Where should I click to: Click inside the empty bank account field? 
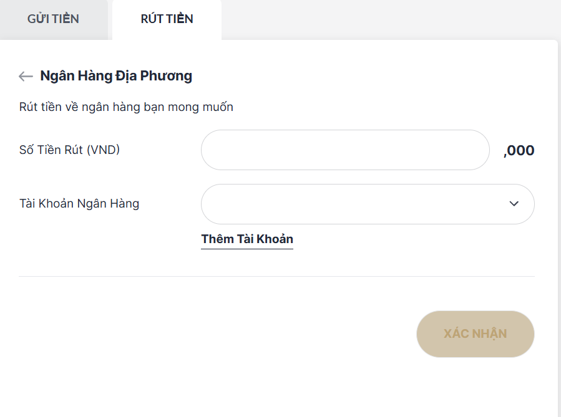349,204
